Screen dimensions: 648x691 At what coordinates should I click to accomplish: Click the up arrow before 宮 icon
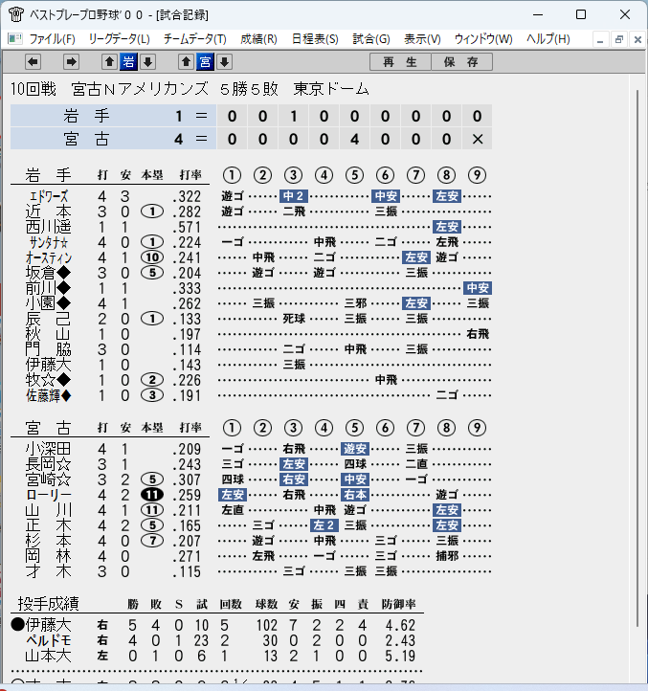coord(186,62)
